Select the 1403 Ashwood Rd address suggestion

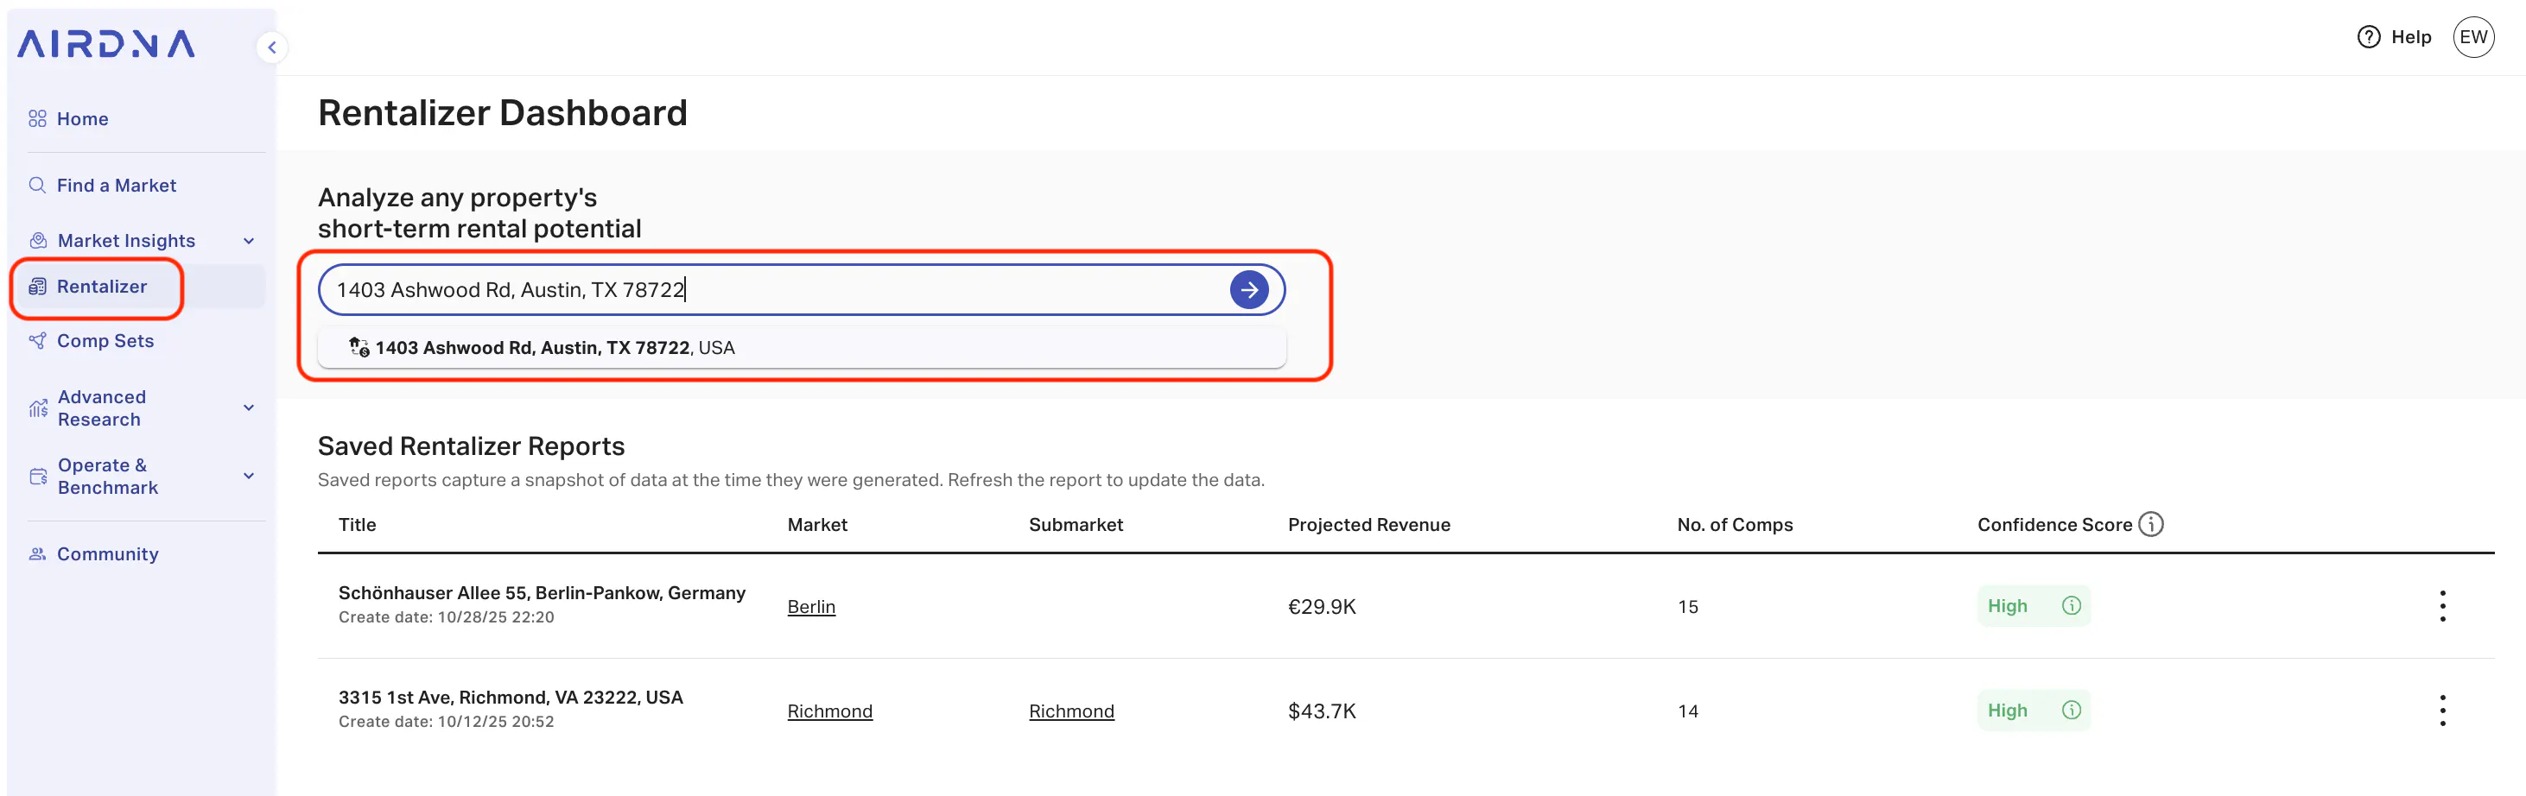tap(801, 348)
